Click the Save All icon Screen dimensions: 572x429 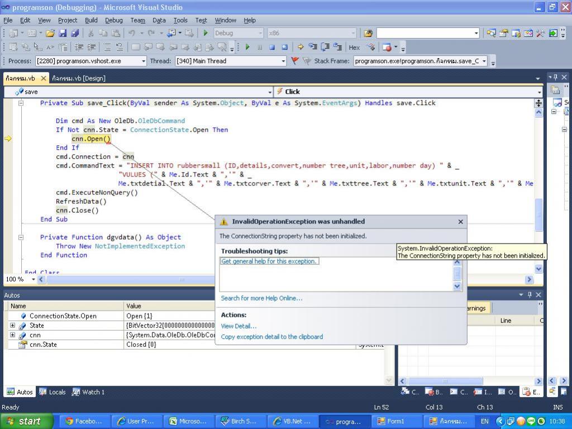75,33
